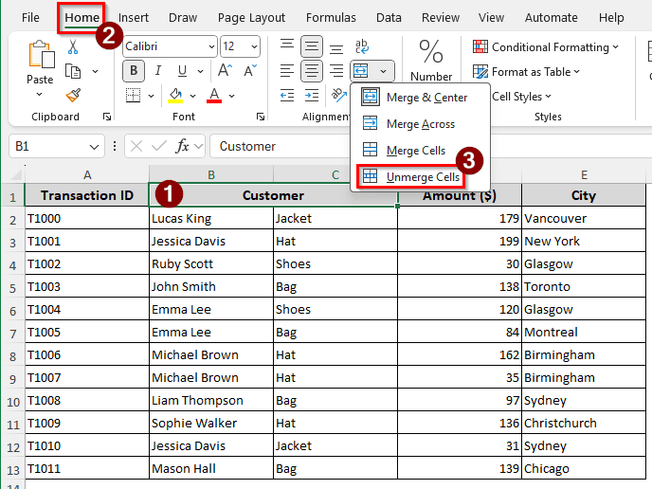Open the font size 12 dropdown
This screenshot has width=652, height=489.
point(254,46)
